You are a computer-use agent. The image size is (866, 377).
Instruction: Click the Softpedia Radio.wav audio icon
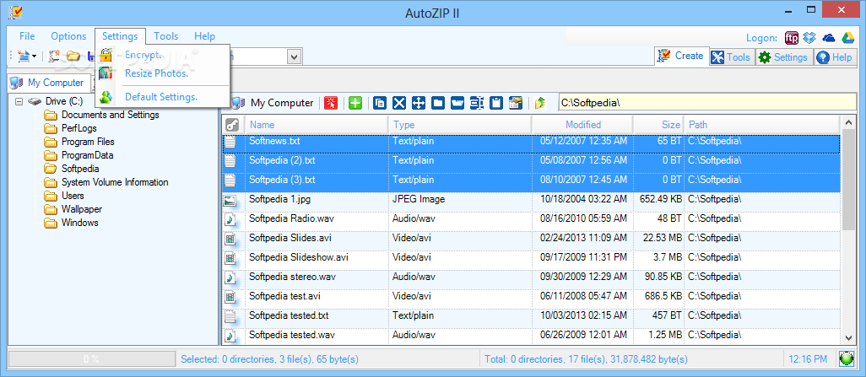pyautogui.click(x=230, y=219)
